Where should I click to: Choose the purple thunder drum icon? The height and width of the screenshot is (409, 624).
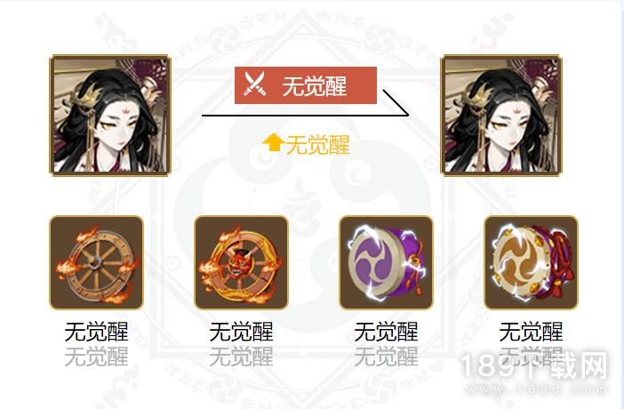click(x=386, y=262)
